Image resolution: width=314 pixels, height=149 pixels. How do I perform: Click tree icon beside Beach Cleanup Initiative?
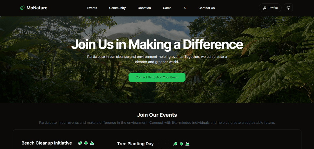tap(86, 143)
